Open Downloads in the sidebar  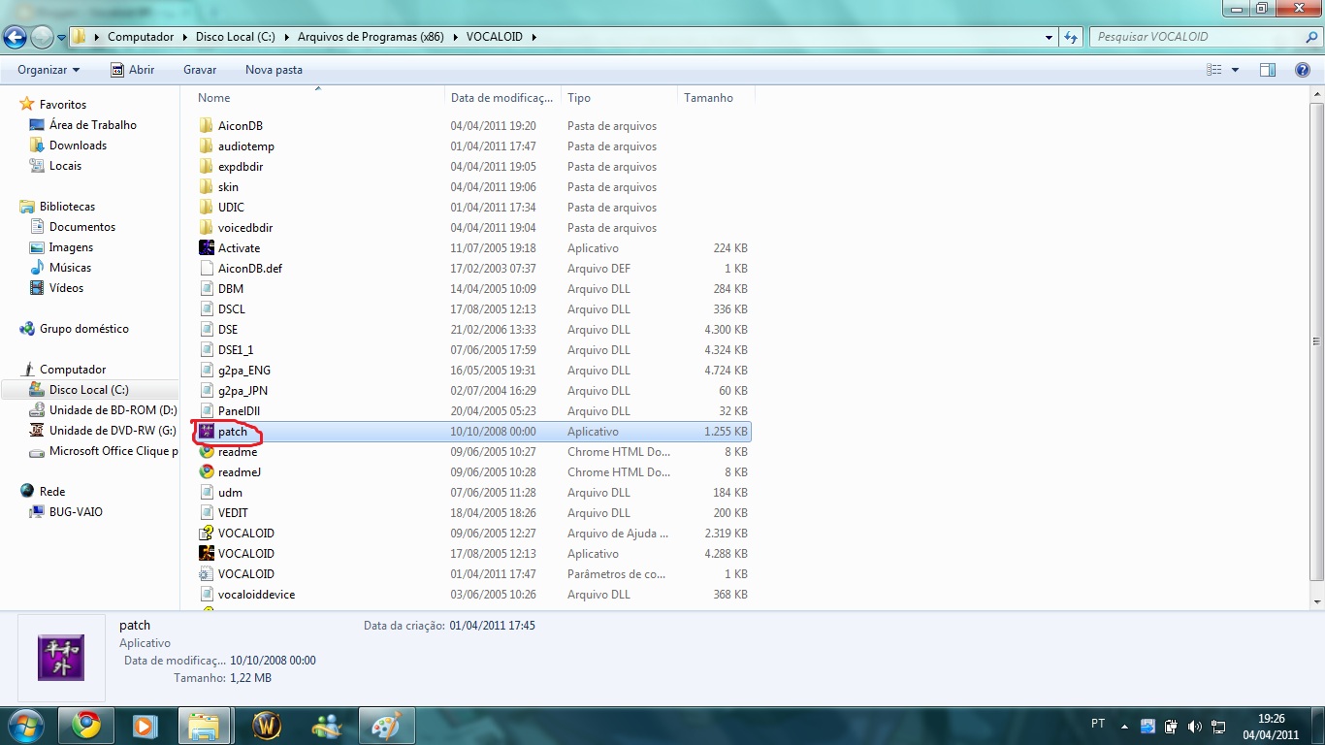[x=78, y=146]
